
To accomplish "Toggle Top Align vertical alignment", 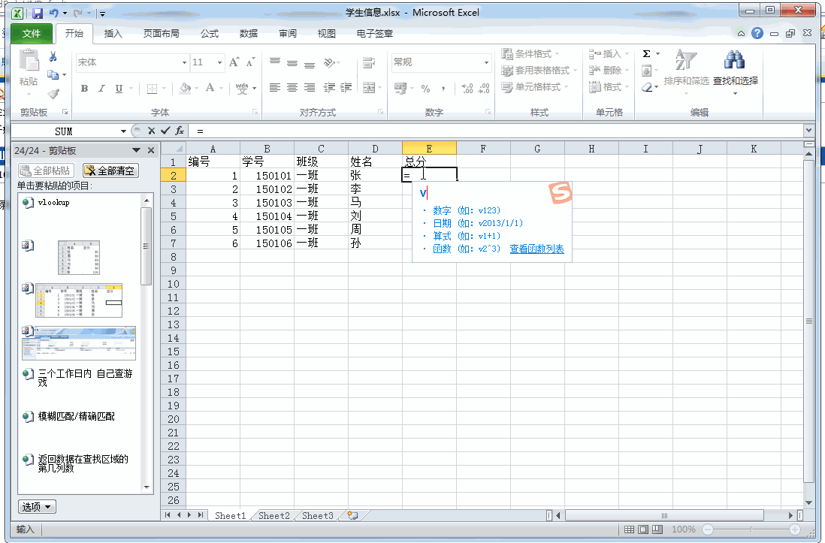I will 275,62.
